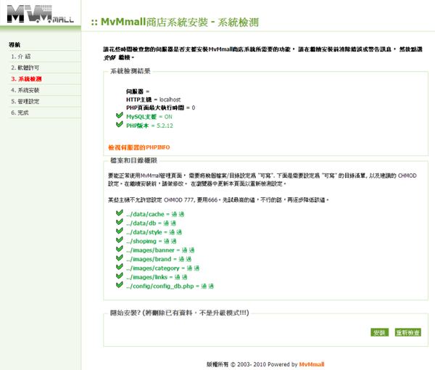435x370 pixels.
Task: Click the checkmark next to ../images/brand
Action: coord(120,258)
